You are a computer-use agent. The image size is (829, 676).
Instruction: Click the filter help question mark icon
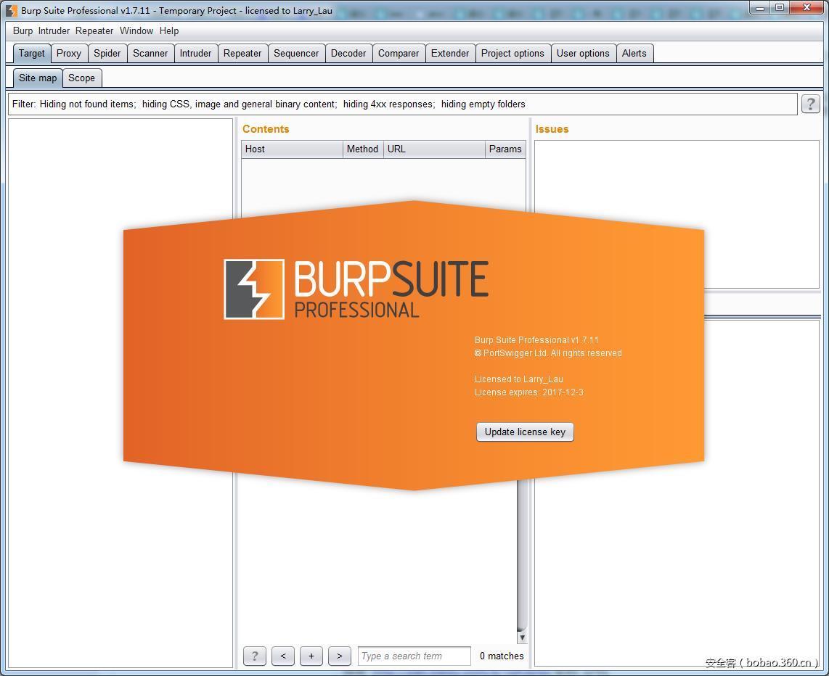[811, 104]
